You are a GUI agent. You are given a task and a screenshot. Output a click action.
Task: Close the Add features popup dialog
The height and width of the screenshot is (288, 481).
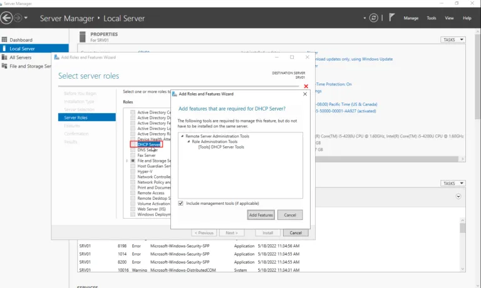coord(305,94)
